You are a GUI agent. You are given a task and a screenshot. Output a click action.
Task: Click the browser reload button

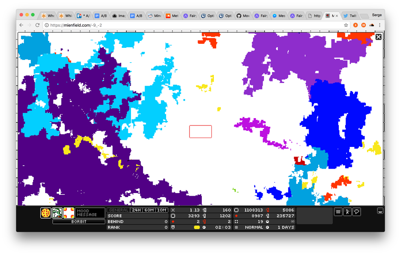[x=37, y=25]
